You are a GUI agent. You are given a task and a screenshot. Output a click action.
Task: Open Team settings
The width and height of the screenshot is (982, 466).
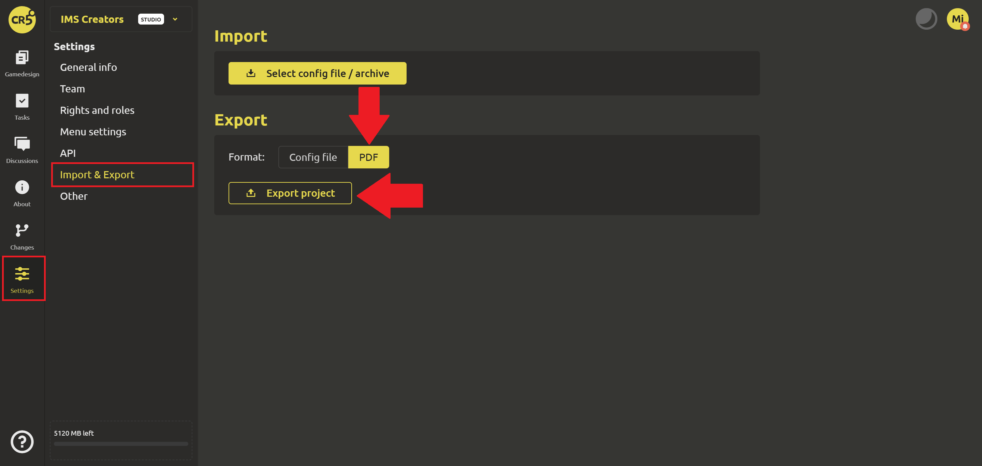72,89
